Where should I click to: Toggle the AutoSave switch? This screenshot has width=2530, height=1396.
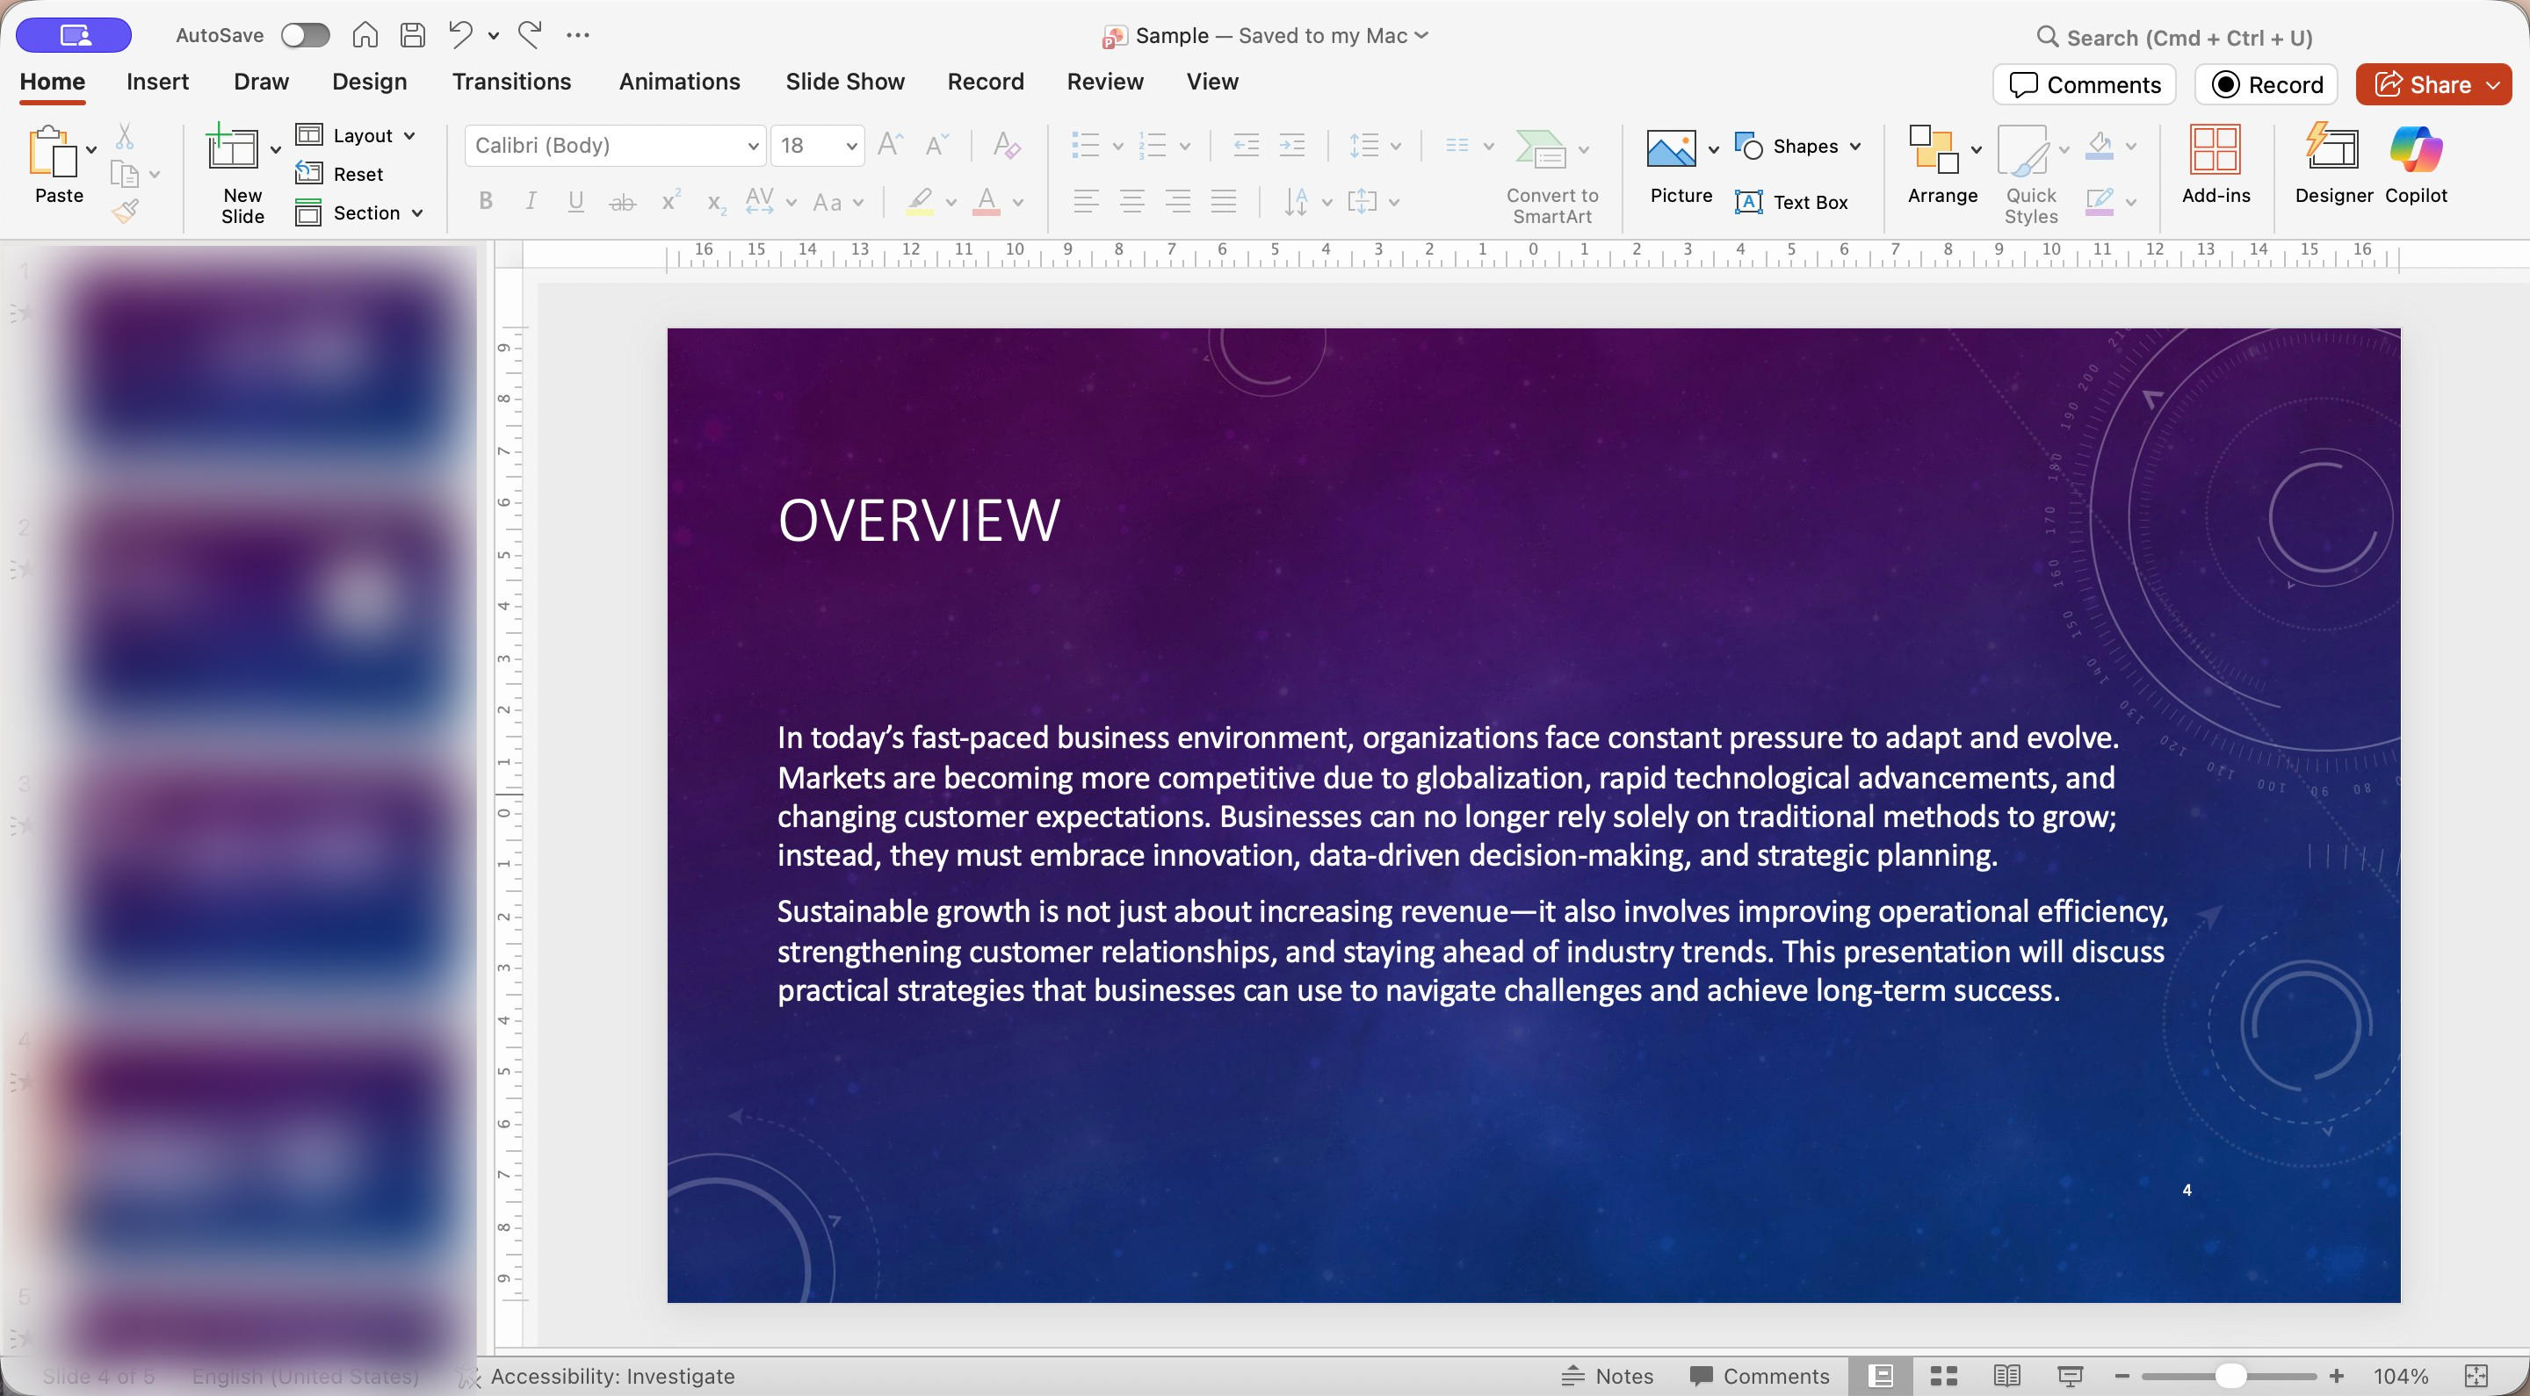[x=305, y=35]
